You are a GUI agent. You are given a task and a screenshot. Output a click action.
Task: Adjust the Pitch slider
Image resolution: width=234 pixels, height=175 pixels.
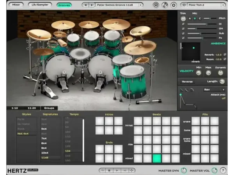[x=210, y=18]
